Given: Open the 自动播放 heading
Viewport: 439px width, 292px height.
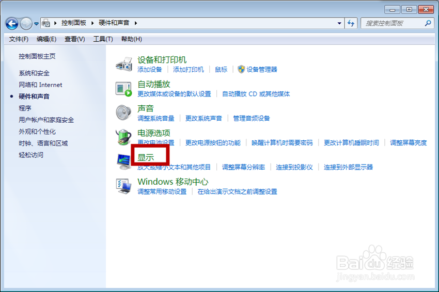Looking at the screenshot, I should [154, 84].
